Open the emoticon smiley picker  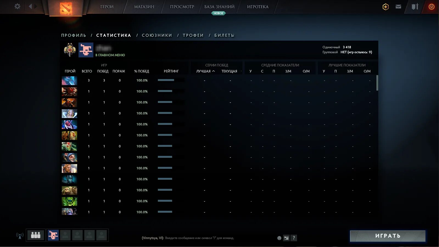tap(279, 238)
